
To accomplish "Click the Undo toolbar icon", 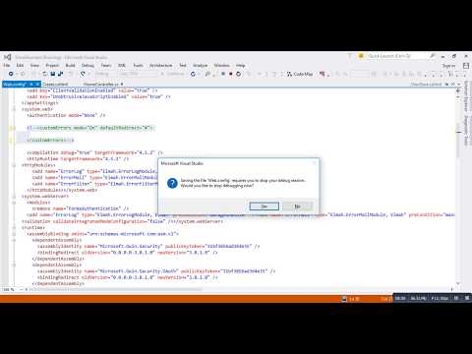I will 83,74.
